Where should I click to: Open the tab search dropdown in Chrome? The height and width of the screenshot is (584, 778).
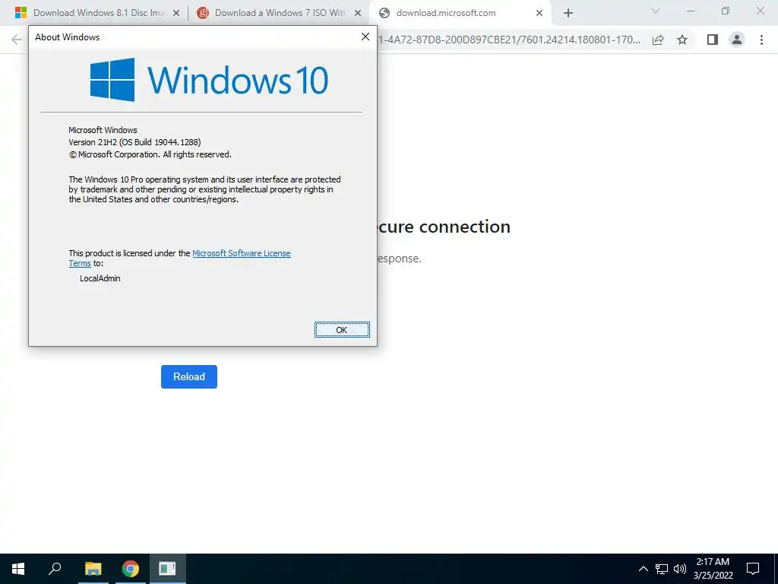pos(656,11)
